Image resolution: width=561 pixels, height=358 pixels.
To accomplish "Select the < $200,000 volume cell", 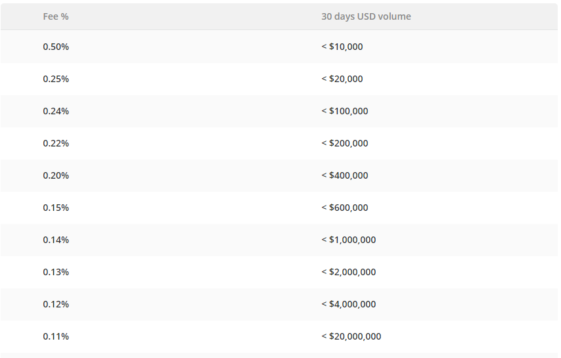I will coord(344,143).
